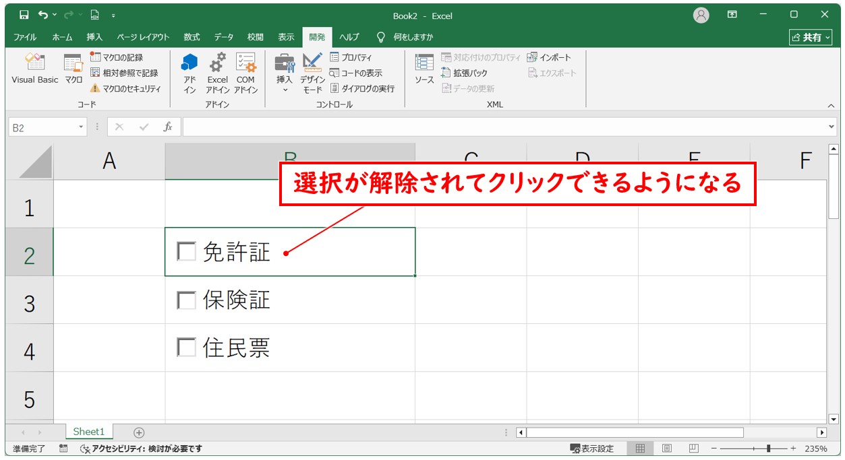This screenshot has width=845, height=460.
Task: Check the 免許証 checkbox
Action: point(185,251)
